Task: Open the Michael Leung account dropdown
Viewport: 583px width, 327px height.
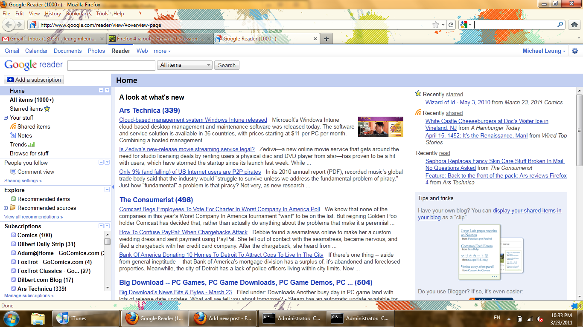Action: [544, 51]
